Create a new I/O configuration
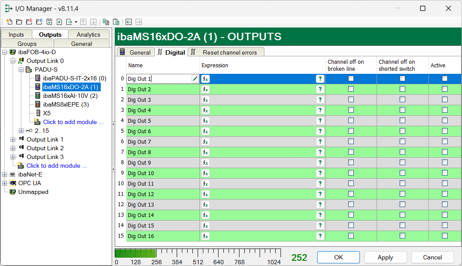 (x=9, y=22)
